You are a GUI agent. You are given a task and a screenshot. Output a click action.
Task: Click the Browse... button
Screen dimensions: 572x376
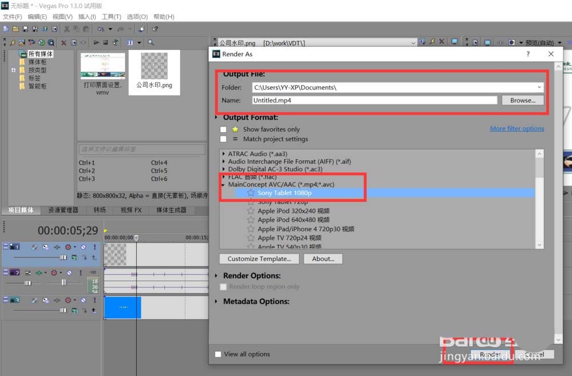point(522,100)
